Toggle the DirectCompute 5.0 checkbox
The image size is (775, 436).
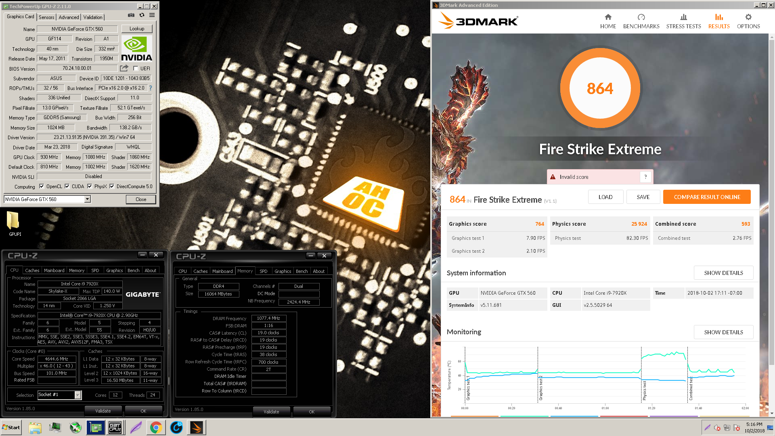tap(112, 187)
